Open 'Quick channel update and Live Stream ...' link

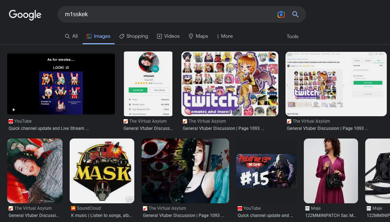[49, 128]
